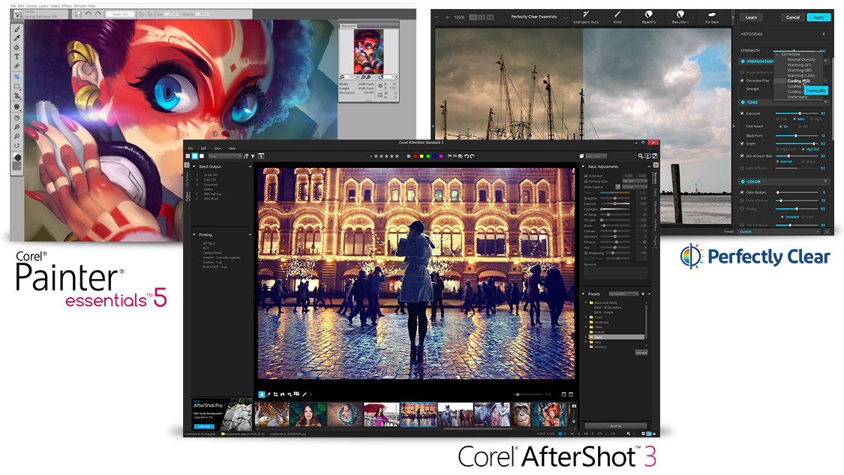This screenshot has width=844, height=475.
Task: Collapse the Tone section in Perfectly Clear
Action: [826, 102]
